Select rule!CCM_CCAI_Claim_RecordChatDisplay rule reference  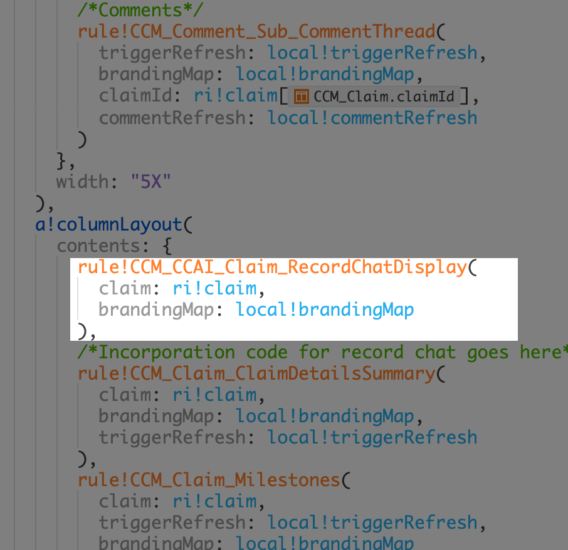[273, 267]
